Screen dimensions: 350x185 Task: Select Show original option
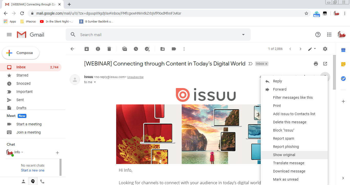click(x=294, y=155)
